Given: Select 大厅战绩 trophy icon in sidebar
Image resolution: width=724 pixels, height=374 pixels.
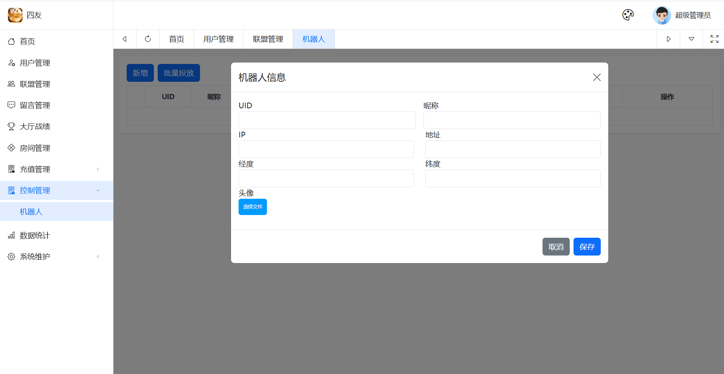Looking at the screenshot, I should [x=11, y=126].
